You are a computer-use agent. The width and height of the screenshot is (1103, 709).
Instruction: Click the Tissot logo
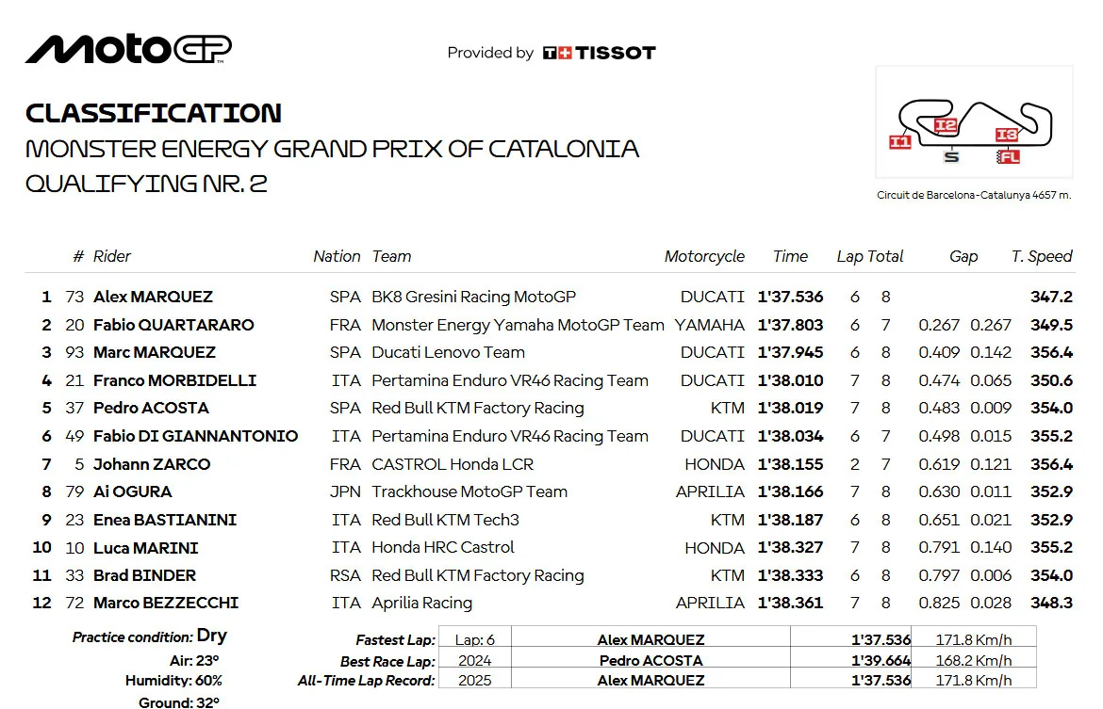click(600, 53)
